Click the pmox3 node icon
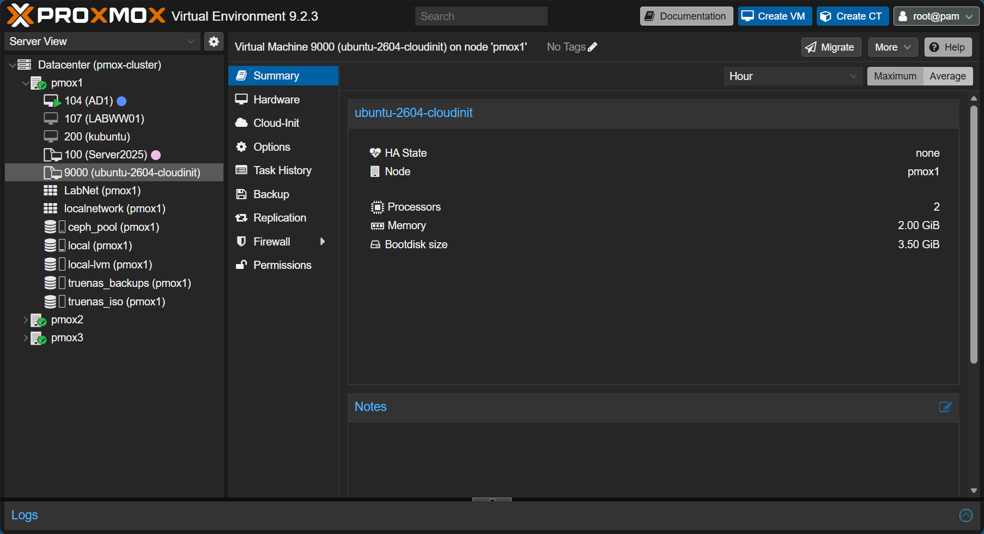Image resolution: width=984 pixels, height=534 pixels. point(38,337)
